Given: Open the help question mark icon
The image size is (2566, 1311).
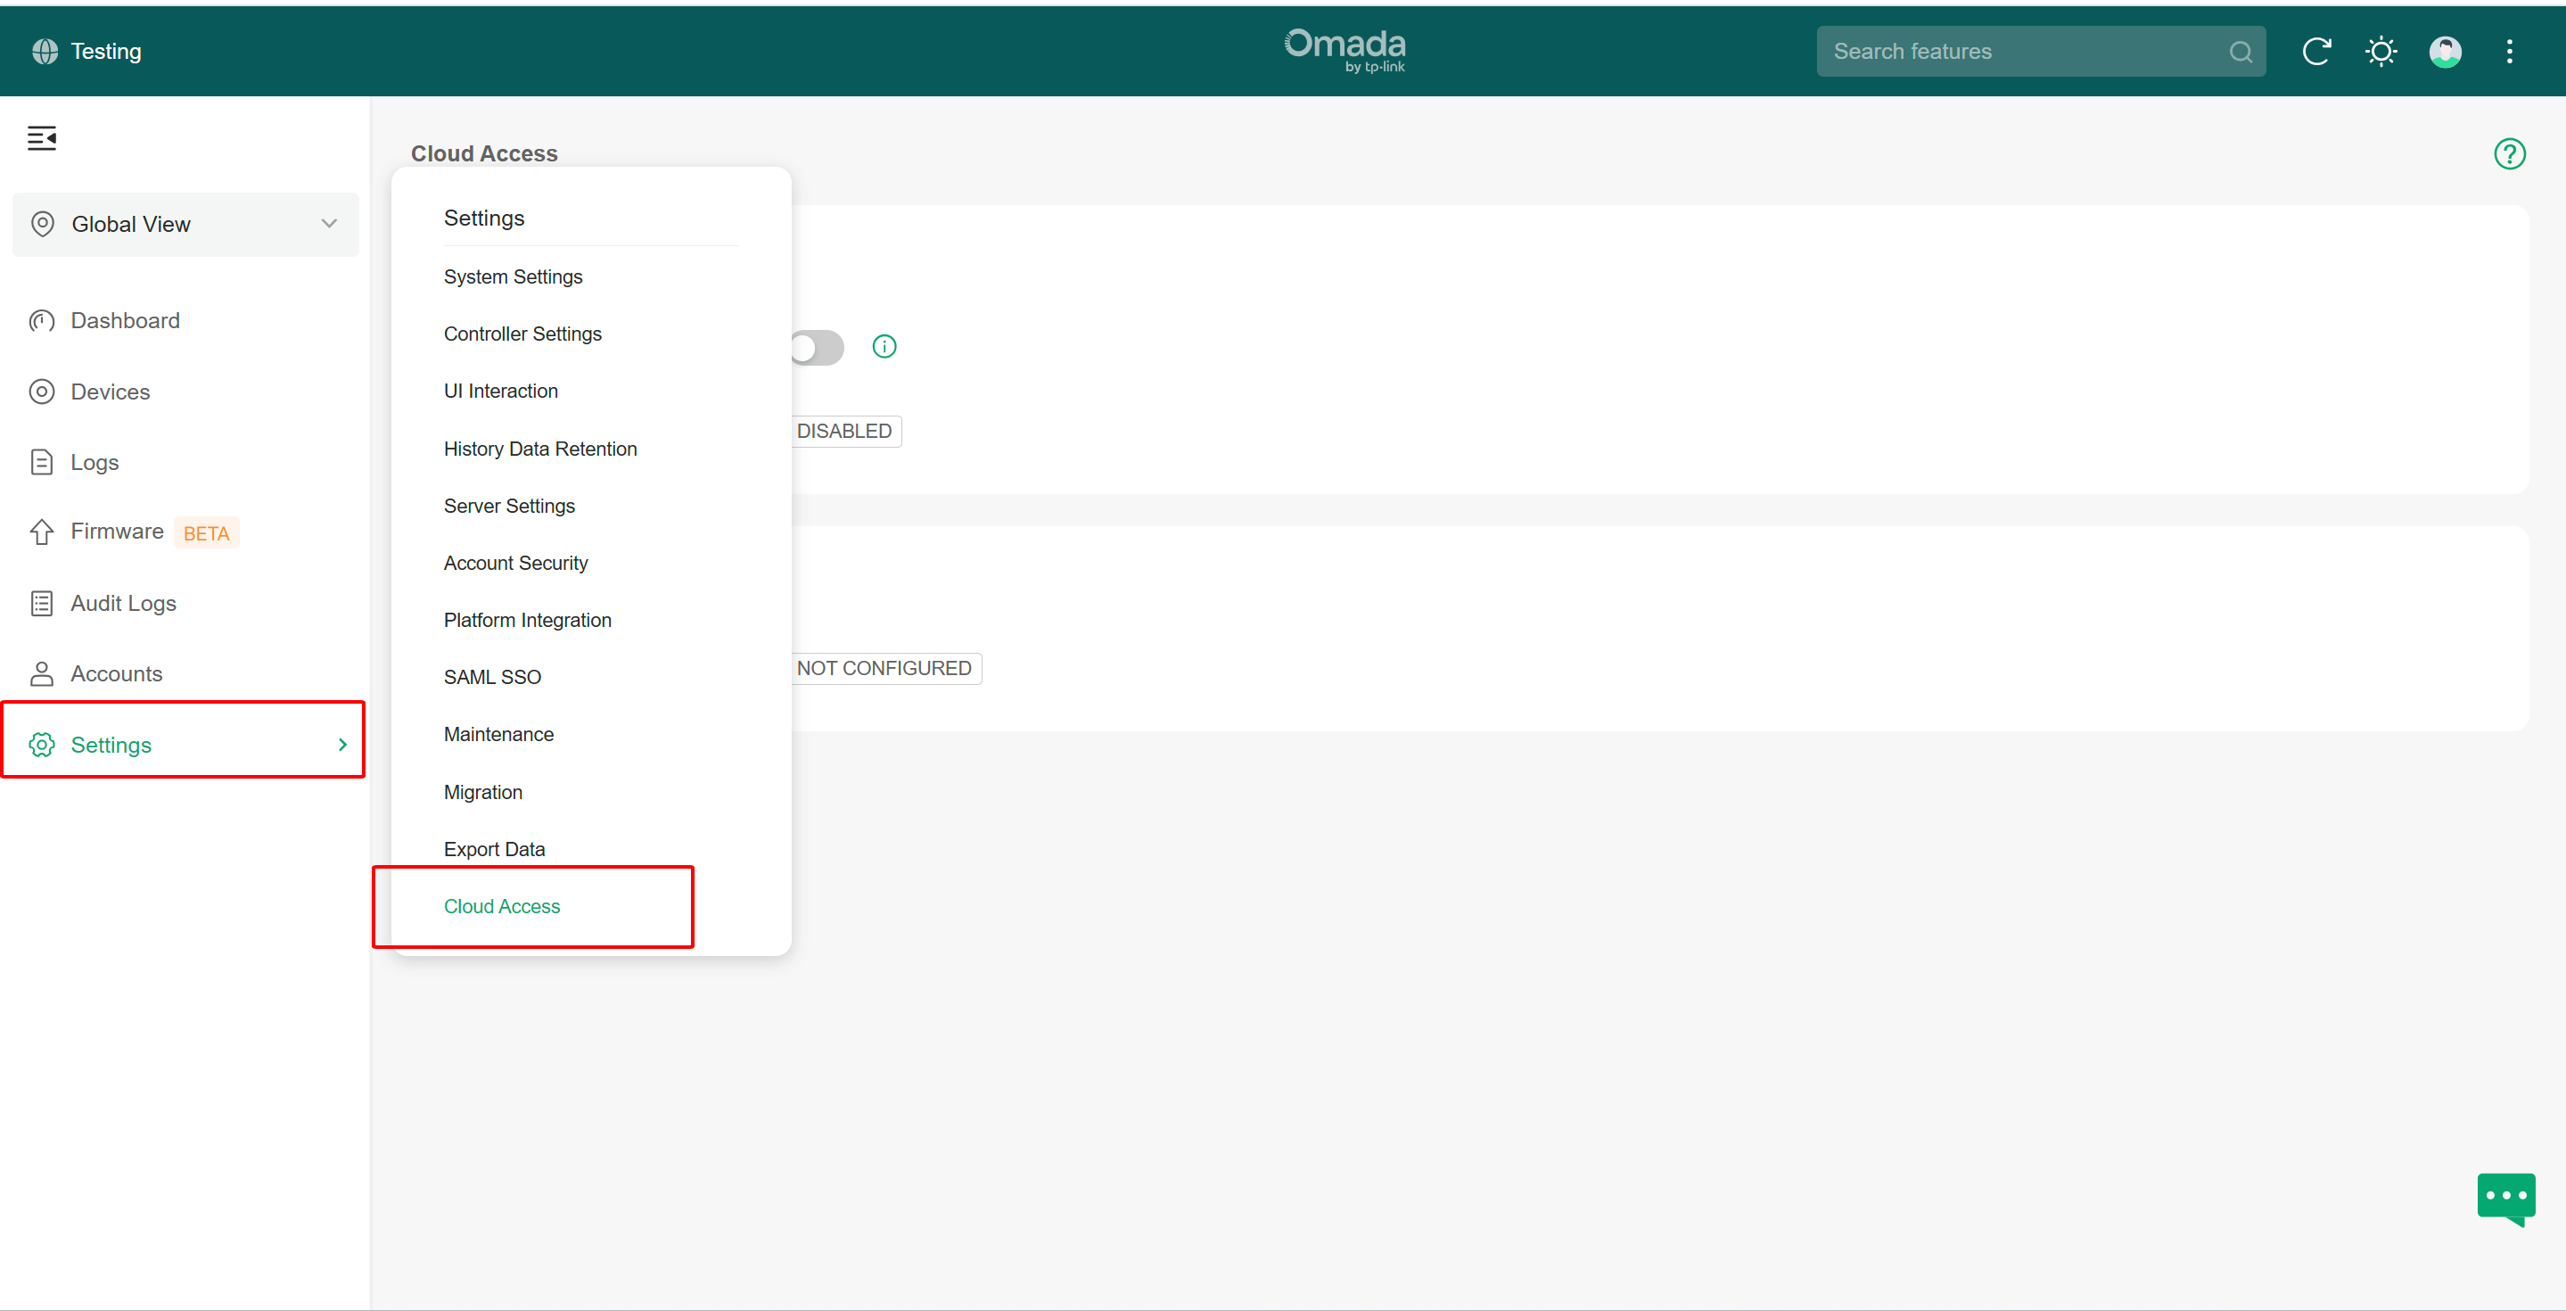Looking at the screenshot, I should pos(2509,153).
